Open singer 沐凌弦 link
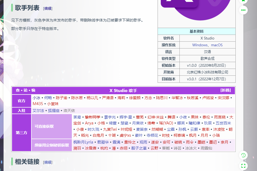Screen dimensions: 257x171 (x=219, y=130)
